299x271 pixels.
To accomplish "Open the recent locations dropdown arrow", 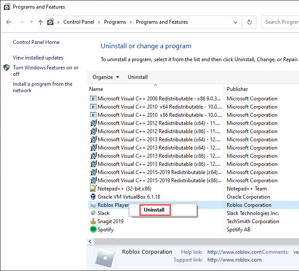I will tap(31, 22).
